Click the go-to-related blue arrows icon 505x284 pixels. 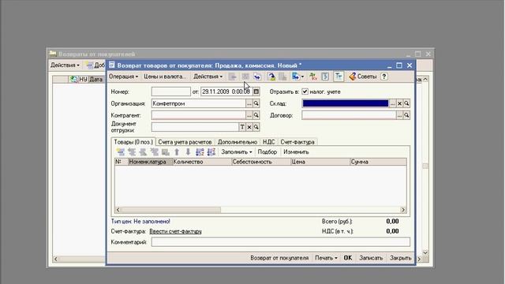257,77
